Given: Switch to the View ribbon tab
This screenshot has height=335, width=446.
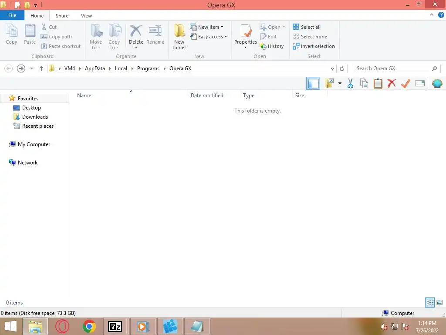Looking at the screenshot, I should (86, 16).
